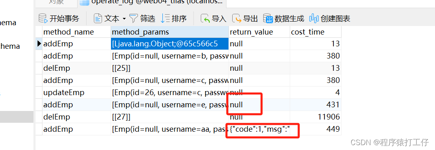The height and width of the screenshot is (150, 435).
Task: Select the updateEmp method_name cell
Action: click(x=76, y=93)
